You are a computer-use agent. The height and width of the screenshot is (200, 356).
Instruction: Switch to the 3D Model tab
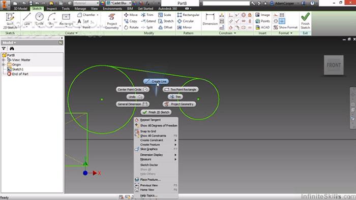[x=20, y=9]
